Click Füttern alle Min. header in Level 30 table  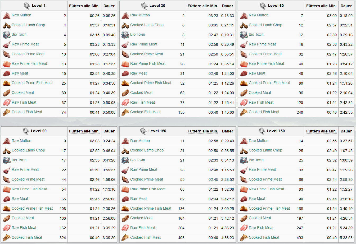tap(203, 6)
